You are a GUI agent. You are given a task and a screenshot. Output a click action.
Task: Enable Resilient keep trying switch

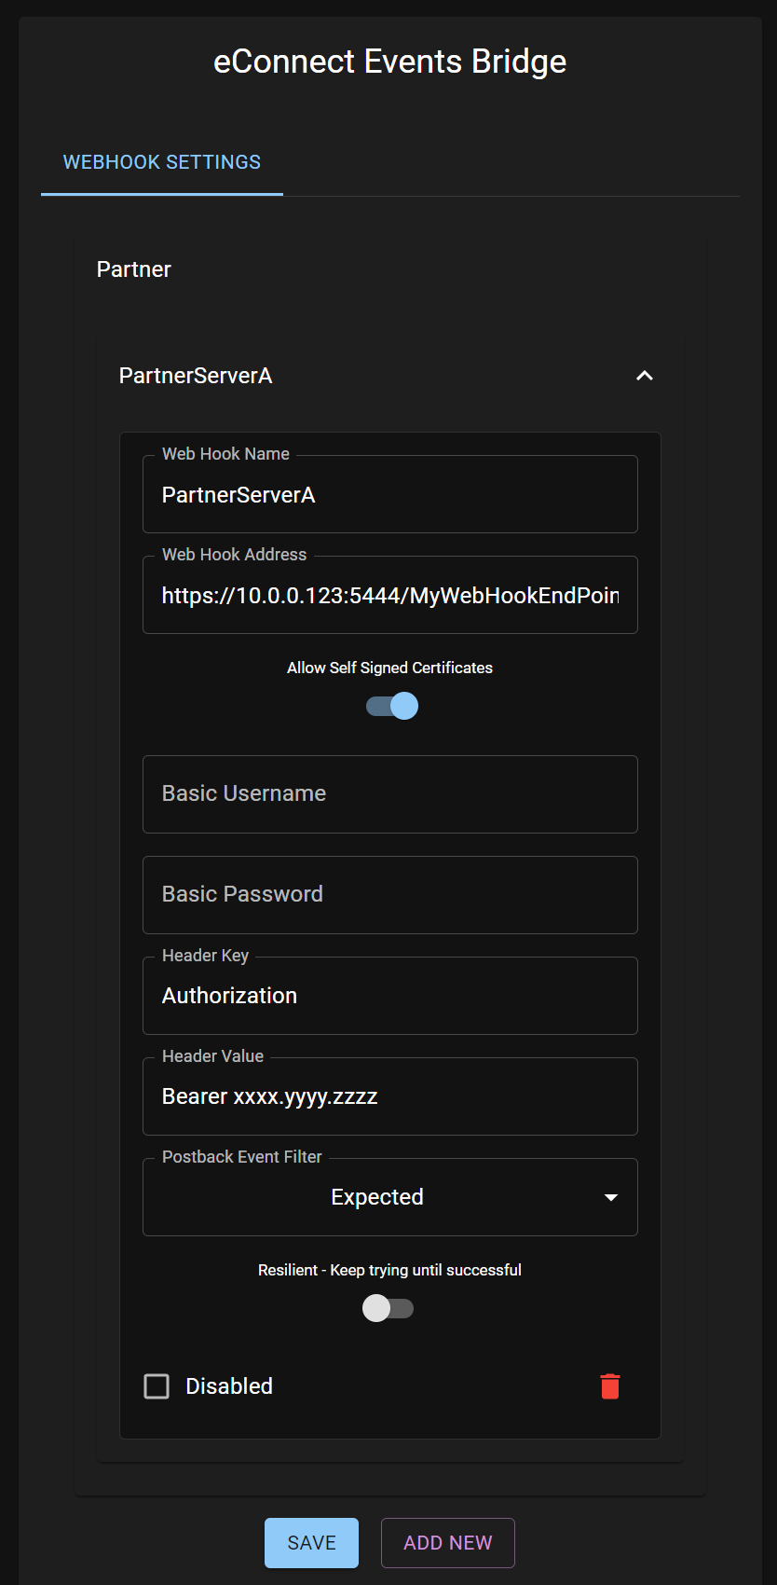point(388,1308)
